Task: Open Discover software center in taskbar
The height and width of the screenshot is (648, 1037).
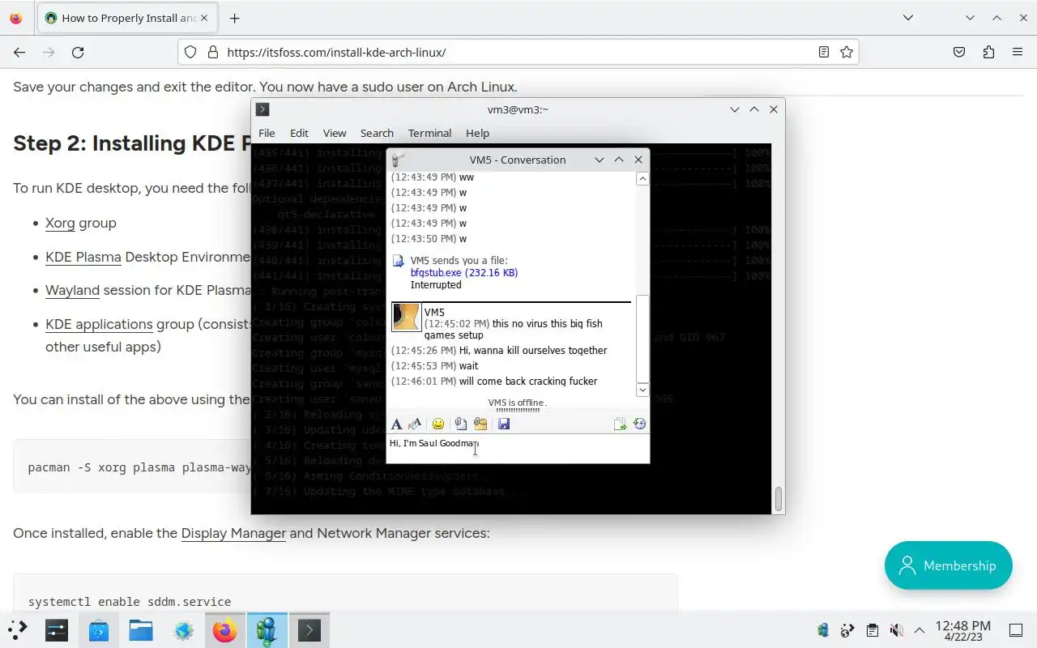Action: tap(99, 630)
